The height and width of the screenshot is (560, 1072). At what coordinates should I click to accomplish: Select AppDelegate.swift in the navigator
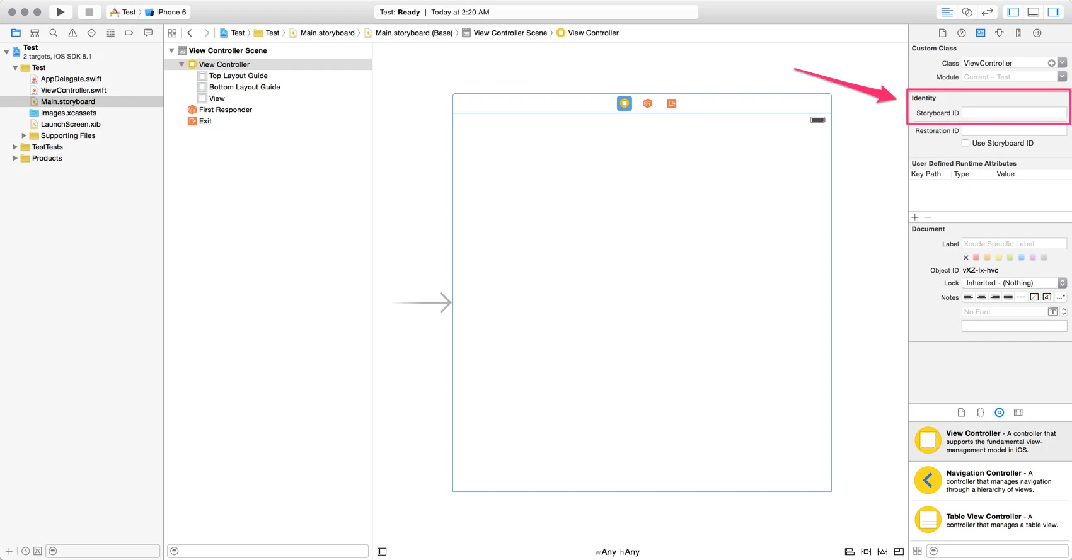pyautogui.click(x=71, y=79)
